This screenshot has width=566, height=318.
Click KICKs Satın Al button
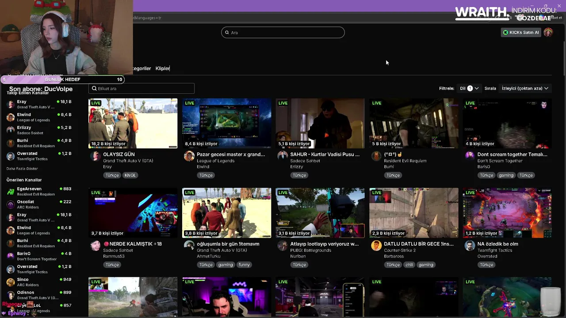pos(521,32)
